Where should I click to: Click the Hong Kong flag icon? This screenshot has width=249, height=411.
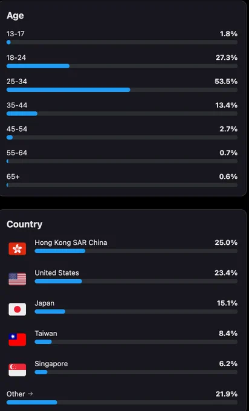[x=18, y=249]
